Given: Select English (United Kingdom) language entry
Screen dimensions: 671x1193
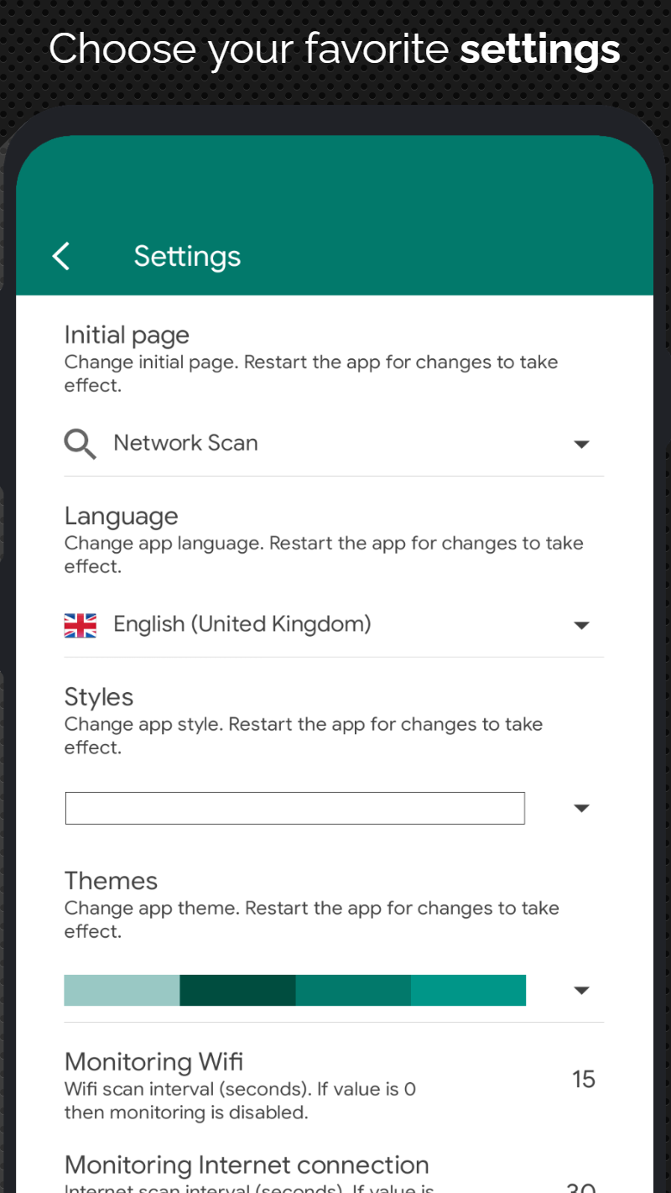Looking at the screenshot, I should (x=242, y=624).
